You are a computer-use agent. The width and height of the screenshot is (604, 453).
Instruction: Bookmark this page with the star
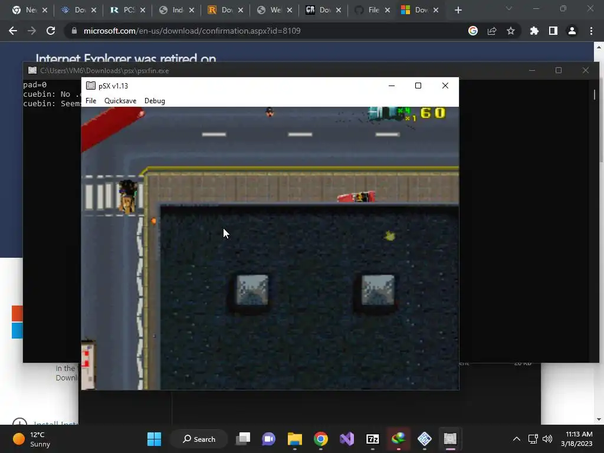[511, 31]
